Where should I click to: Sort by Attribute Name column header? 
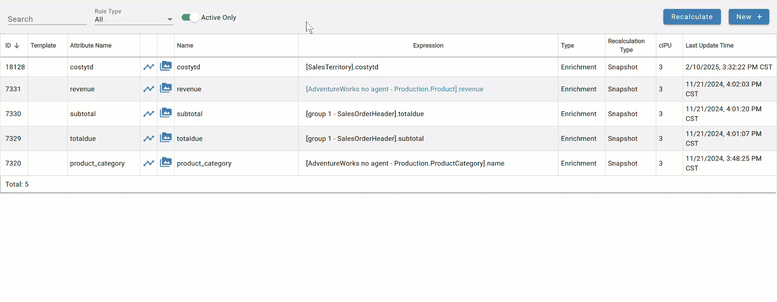click(91, 45)
